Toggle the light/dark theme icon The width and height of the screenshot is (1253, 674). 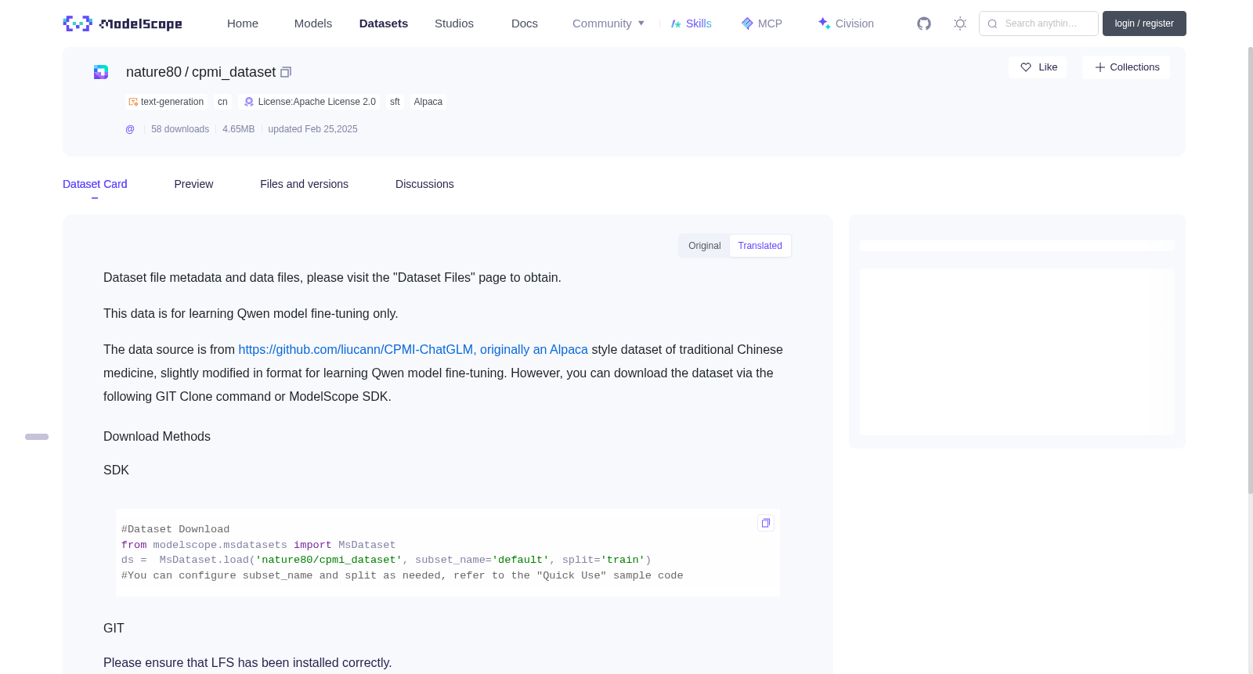coord(960,23)
